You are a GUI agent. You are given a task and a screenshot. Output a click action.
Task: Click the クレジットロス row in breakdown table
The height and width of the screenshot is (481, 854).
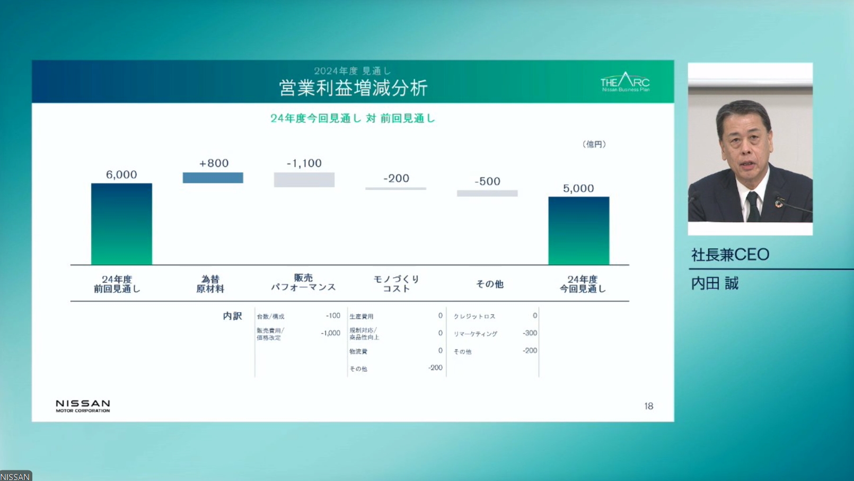474,316
